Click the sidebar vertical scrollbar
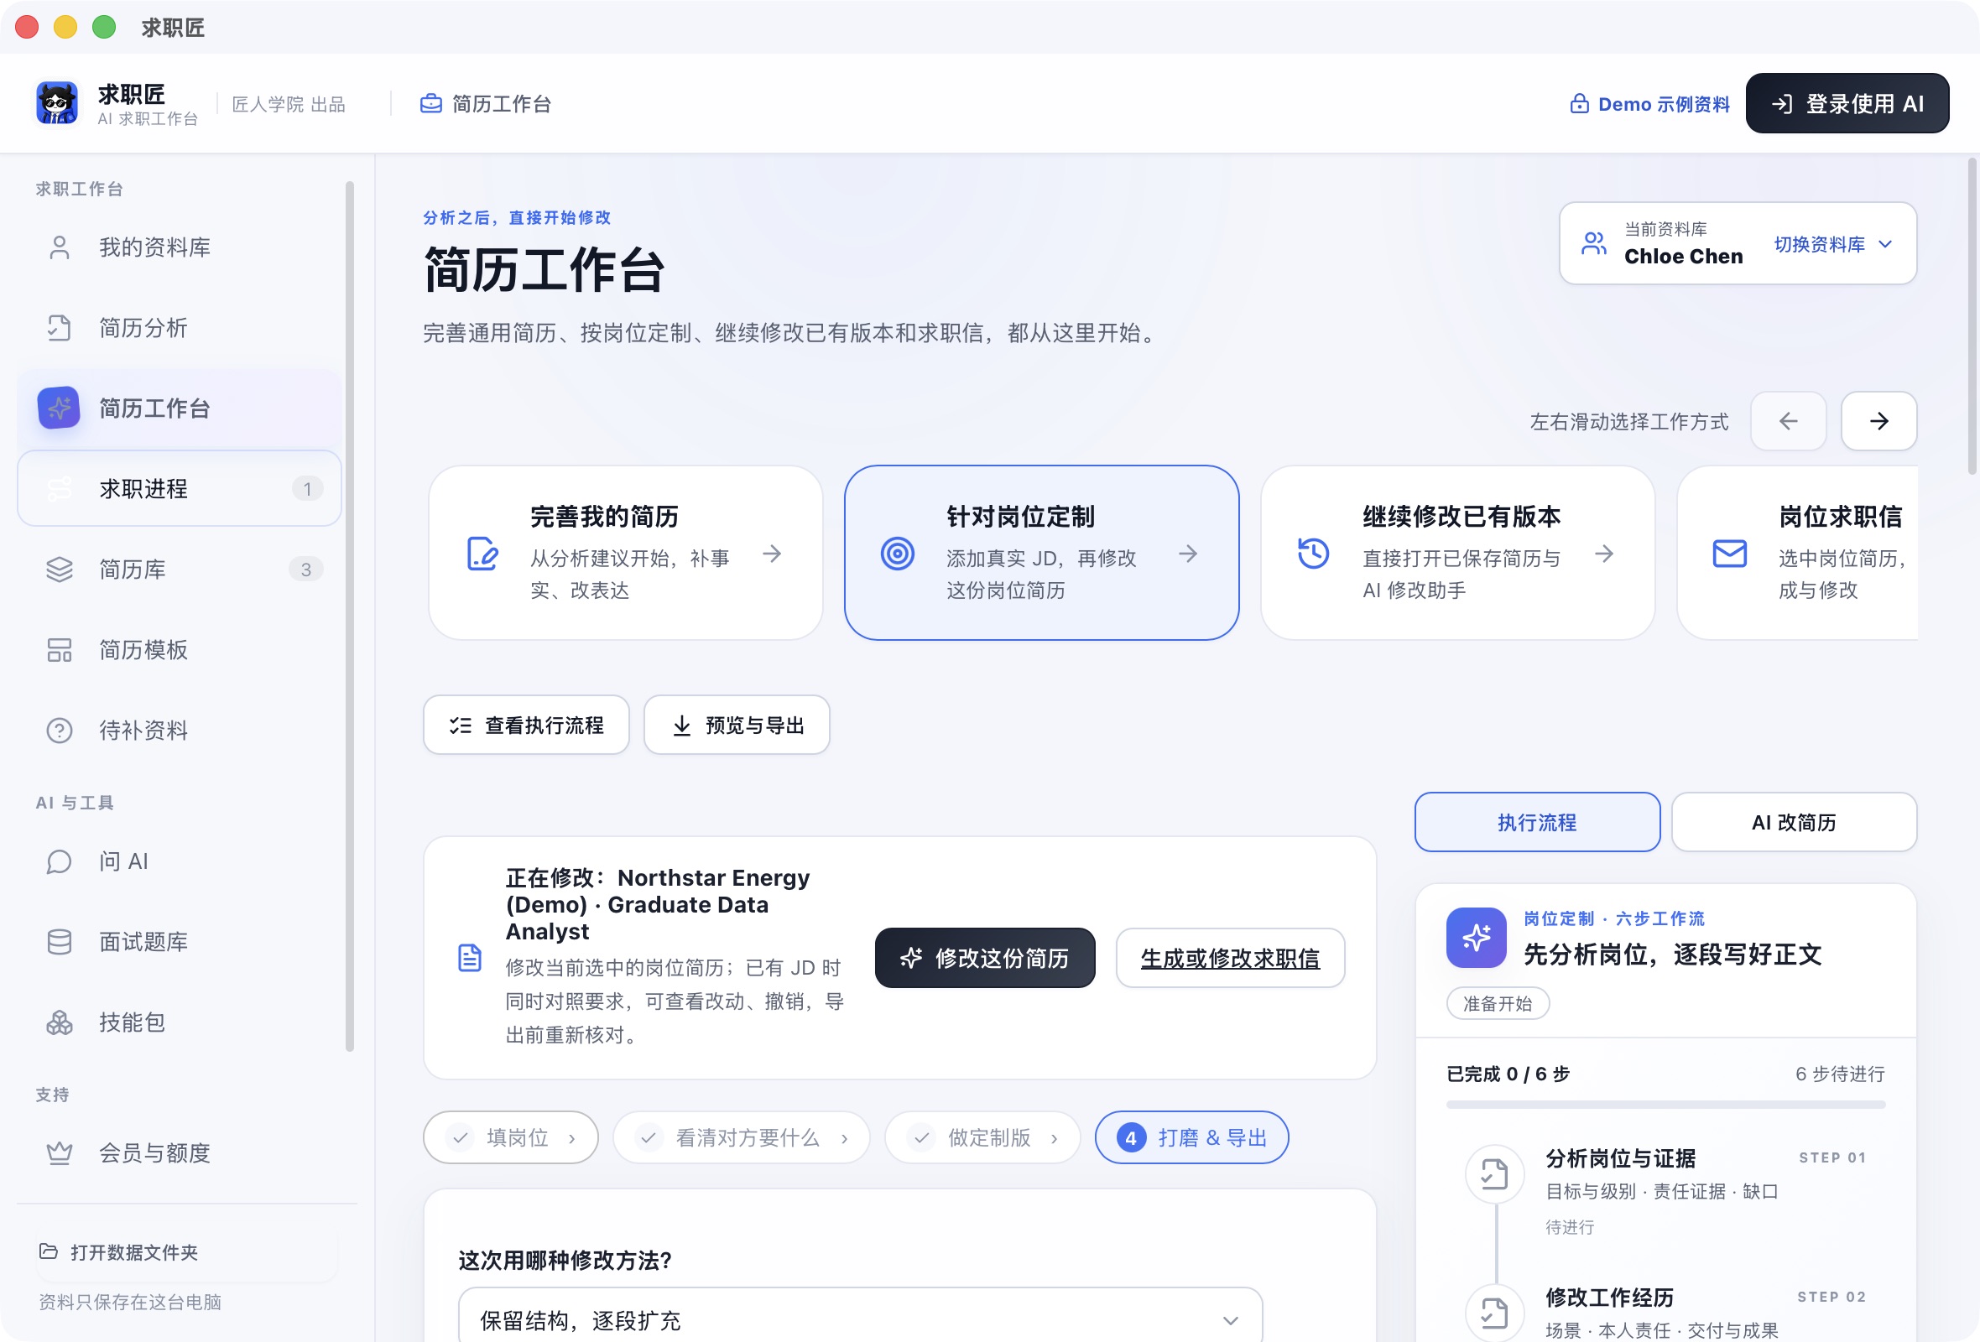 [x=349, y=616]
